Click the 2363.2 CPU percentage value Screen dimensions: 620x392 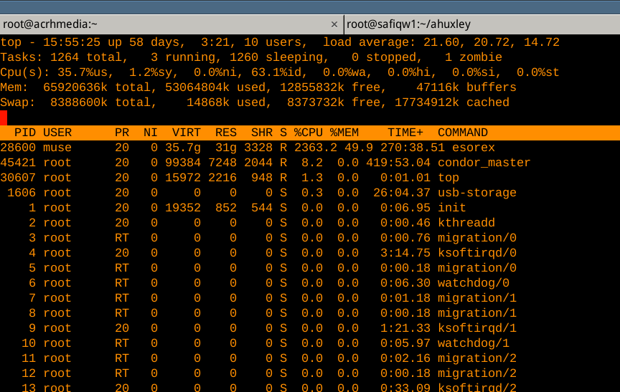click(316, 148)
